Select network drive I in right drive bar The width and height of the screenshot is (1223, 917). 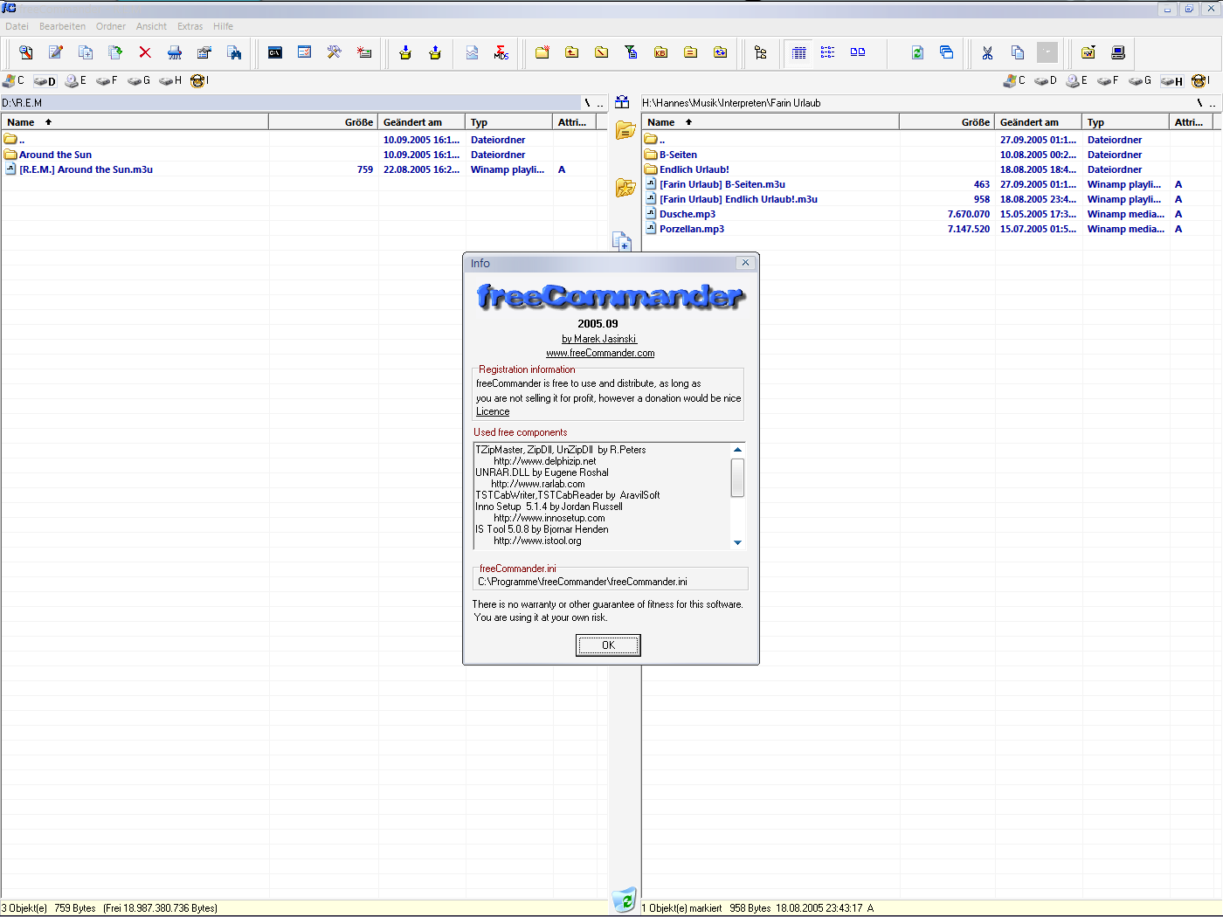[1201, 80]
